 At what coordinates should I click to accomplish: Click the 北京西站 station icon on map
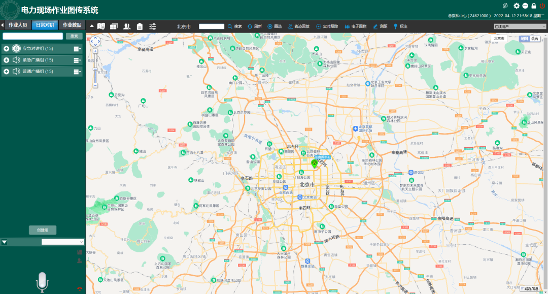click(286, 188)
